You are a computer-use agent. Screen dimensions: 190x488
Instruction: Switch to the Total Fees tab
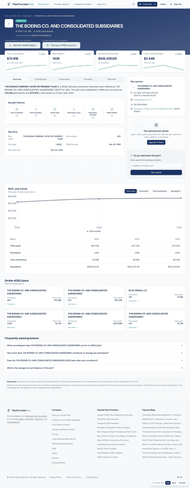[x=111, y=80]
